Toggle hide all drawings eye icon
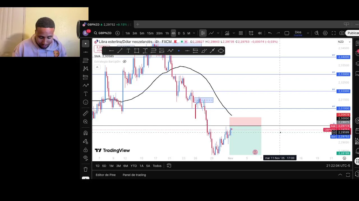359x201 pixels. 86,158
